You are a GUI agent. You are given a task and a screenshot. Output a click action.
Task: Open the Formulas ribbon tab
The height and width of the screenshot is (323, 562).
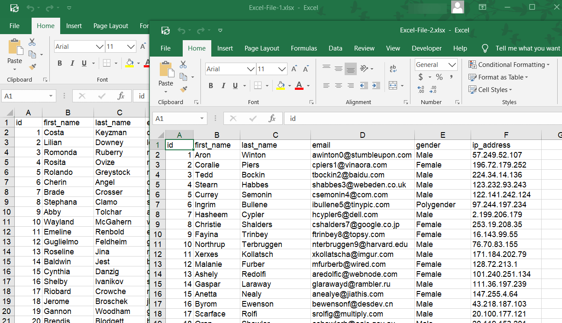304,48
